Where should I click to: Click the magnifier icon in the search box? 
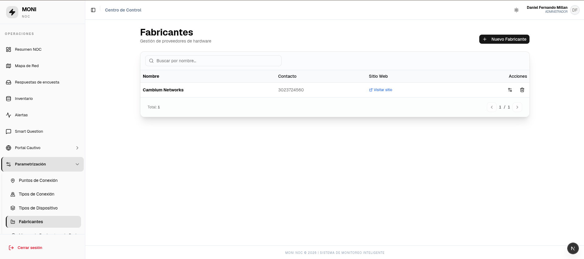(x=151, y=61)
